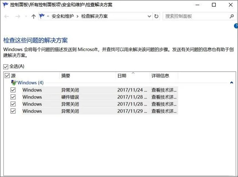The image size is (238, 177).
Task: Select the 2017/11/29 date cell
Action: pyautogui.click(x=132, y=111)
